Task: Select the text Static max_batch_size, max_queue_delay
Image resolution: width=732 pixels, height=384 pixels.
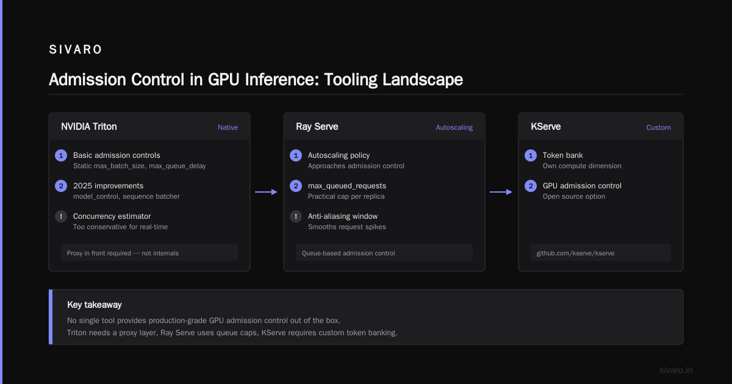Action: tap(140, 166)
